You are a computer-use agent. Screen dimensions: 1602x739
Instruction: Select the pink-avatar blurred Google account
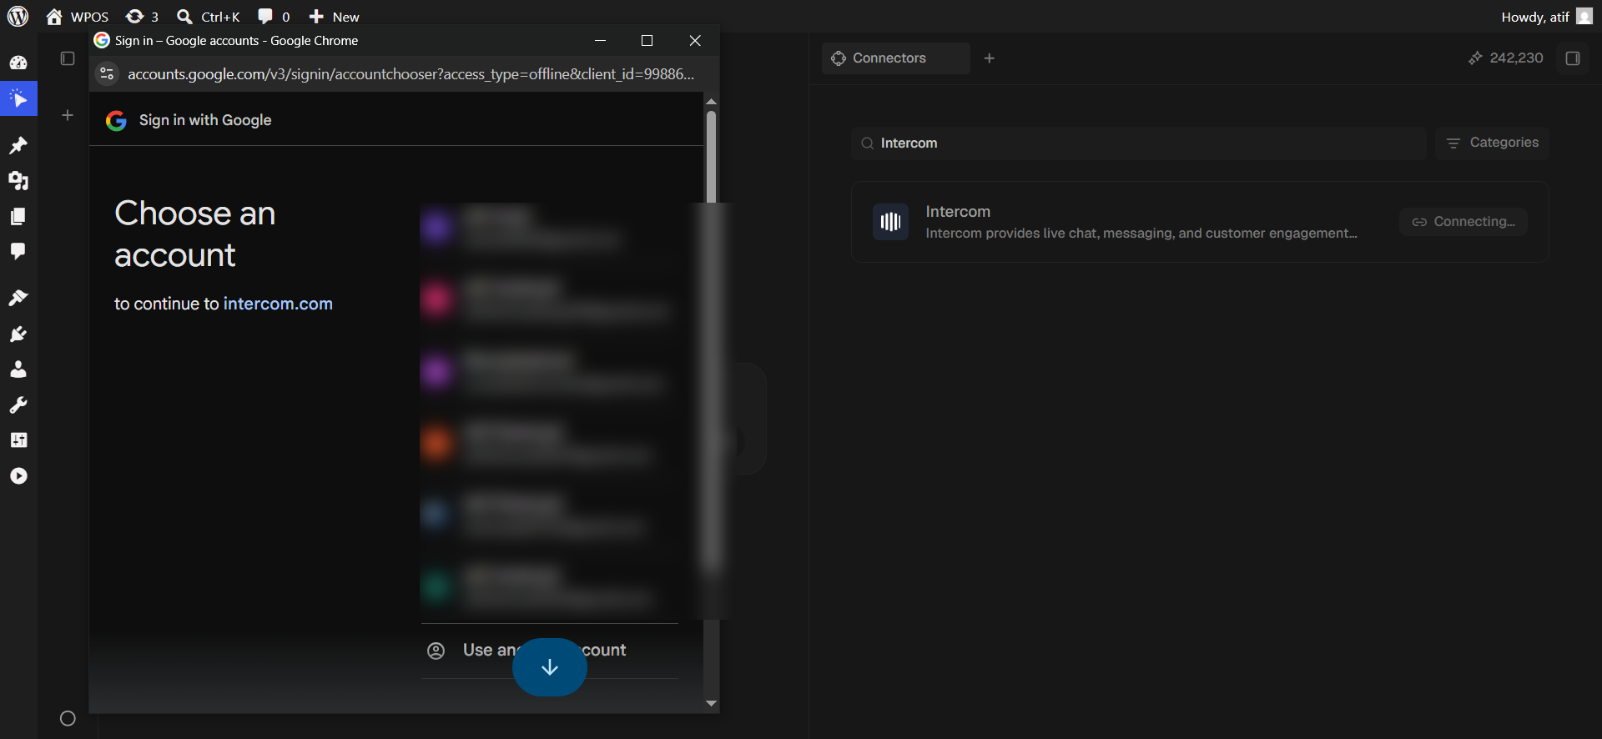(x=549, y=299)
